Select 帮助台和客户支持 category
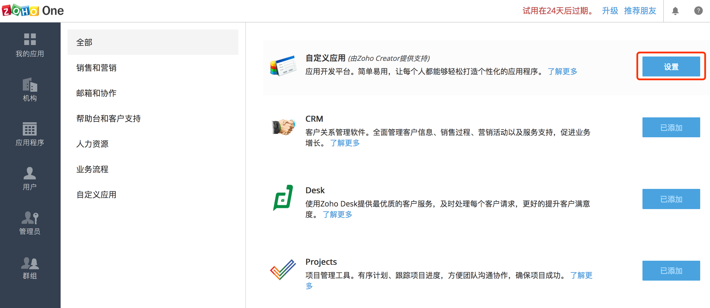710x308 pixels. pyautogui.click(x=109, y=119)
